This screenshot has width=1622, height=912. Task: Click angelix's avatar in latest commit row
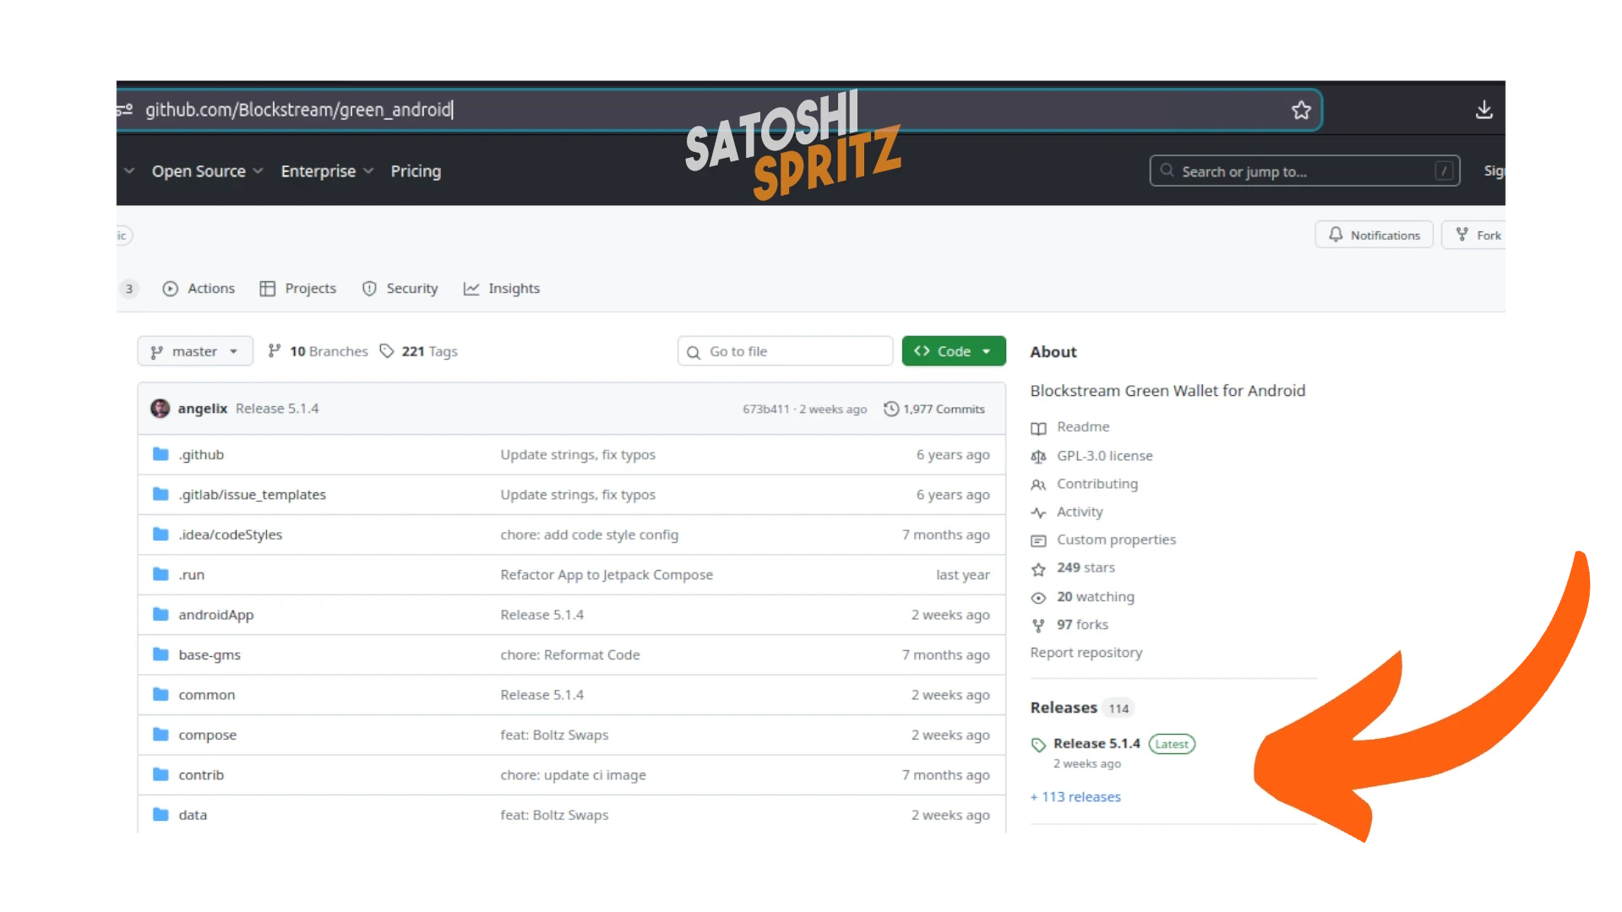[160, 409]
